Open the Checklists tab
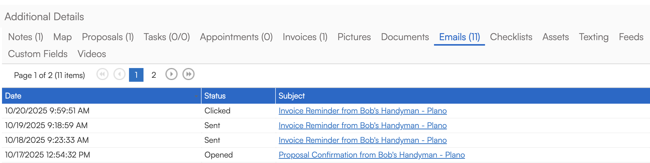 pos(511,37)
